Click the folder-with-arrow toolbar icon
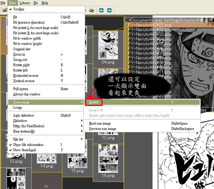The height and width of the screenshot is (189, 214). pos(92,10)
